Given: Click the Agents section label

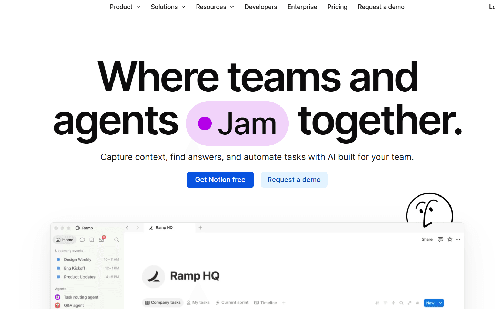Looking at the screenshot, I should coord(61,289).
